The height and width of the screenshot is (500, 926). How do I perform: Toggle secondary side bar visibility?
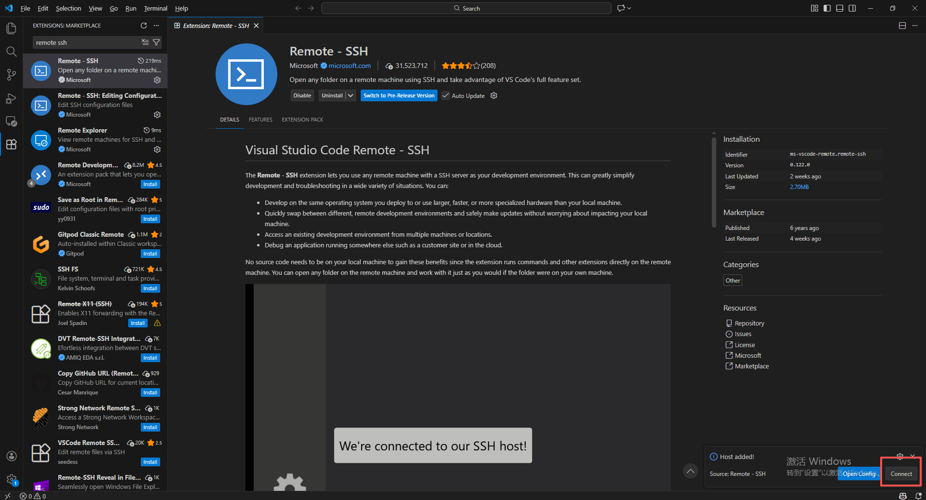[x=852, y=8]
